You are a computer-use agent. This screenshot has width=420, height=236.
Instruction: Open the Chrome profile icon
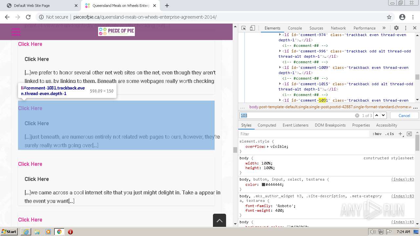(x=402, y=17)
